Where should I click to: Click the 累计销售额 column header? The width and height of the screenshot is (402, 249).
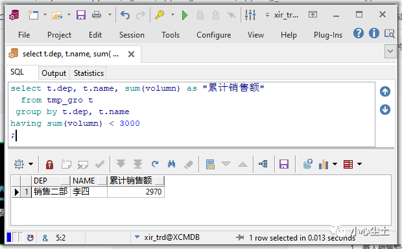pos(136,180)
